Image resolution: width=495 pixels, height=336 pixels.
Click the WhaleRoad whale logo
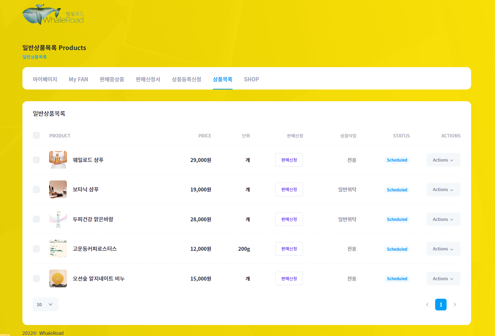tap(53, 15)
